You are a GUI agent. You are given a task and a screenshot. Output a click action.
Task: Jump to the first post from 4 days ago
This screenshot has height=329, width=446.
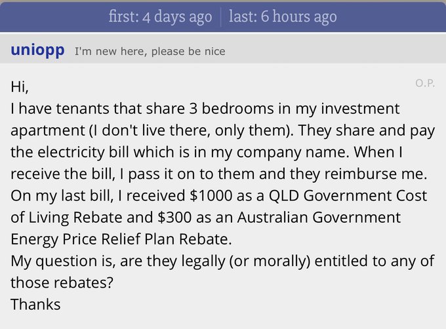[160, 16]
